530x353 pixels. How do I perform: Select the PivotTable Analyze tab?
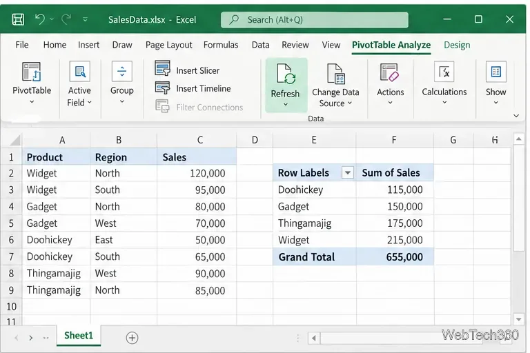click(x=391, y=46)
